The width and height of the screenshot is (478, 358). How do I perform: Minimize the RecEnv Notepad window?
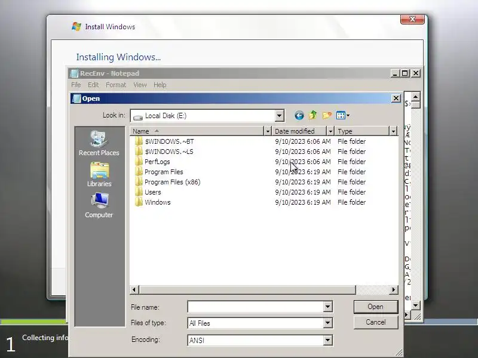pyautogui.click(x=395, y=73)
